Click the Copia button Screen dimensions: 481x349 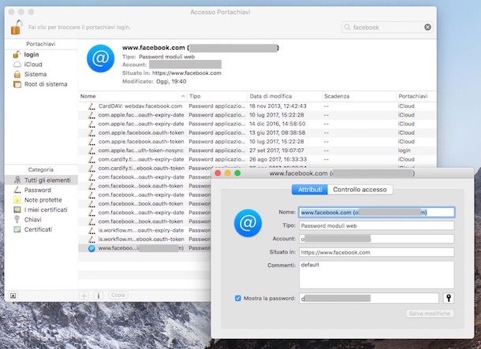pyautogui.click(x=117, y=295)
